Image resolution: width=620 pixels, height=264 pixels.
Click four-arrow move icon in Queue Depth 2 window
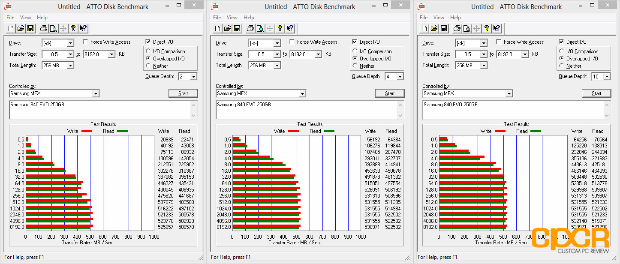click(63, 29)
